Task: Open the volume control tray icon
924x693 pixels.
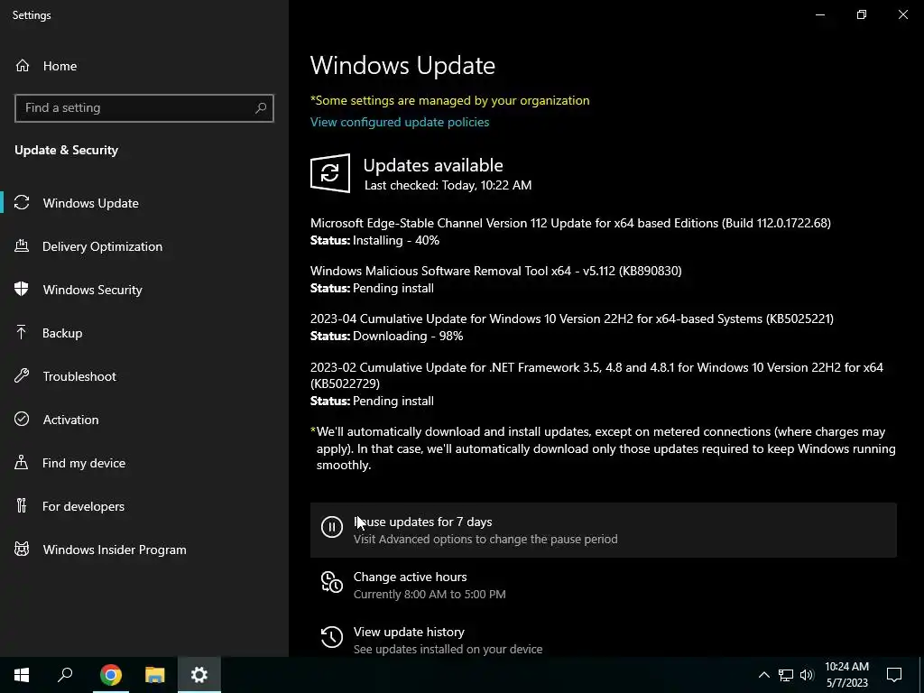Action: tap(807, 675)
